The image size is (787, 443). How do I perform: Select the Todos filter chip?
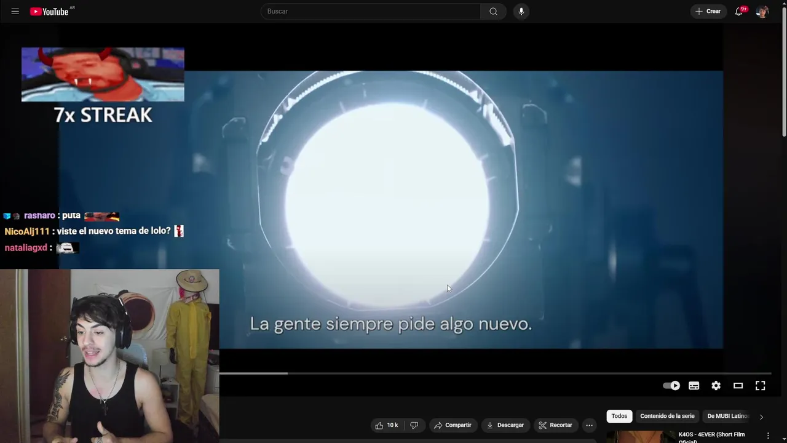tap(619, 417)
